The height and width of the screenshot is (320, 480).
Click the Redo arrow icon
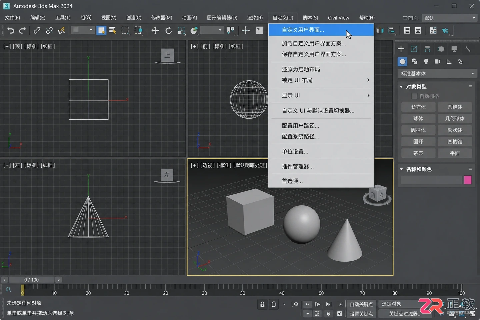coord(22,31)
